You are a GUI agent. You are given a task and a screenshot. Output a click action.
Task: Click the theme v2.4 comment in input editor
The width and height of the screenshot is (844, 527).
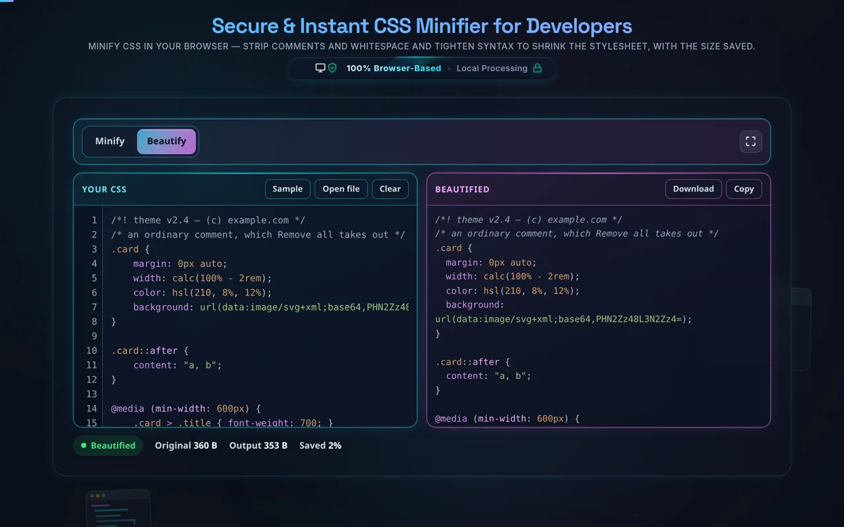tap(208, 220)
